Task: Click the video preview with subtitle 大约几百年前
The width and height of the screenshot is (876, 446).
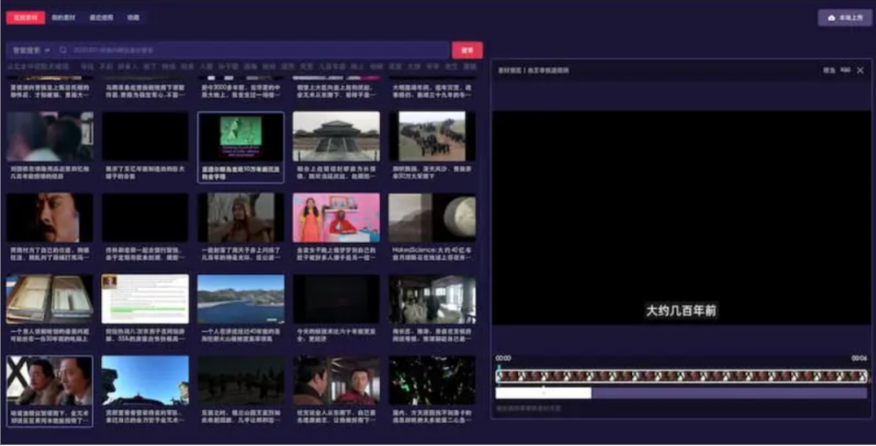Action: [x=681, y=218]
